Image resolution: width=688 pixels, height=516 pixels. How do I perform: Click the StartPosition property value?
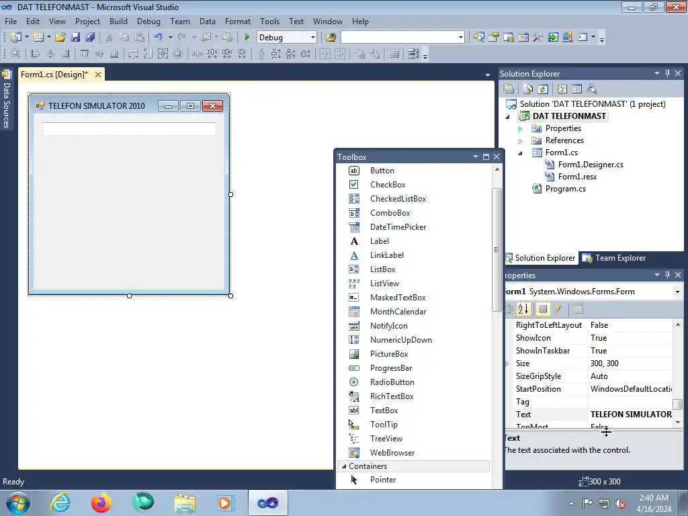(630, 389)
